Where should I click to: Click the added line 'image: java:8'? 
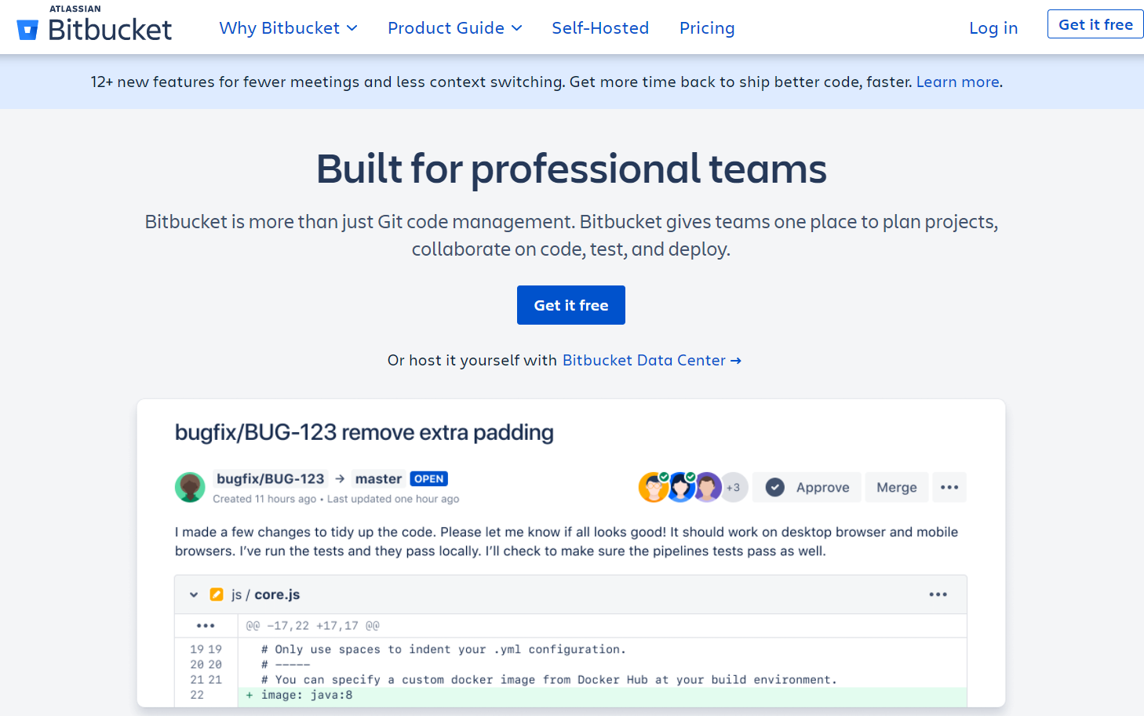coord(603,696)
